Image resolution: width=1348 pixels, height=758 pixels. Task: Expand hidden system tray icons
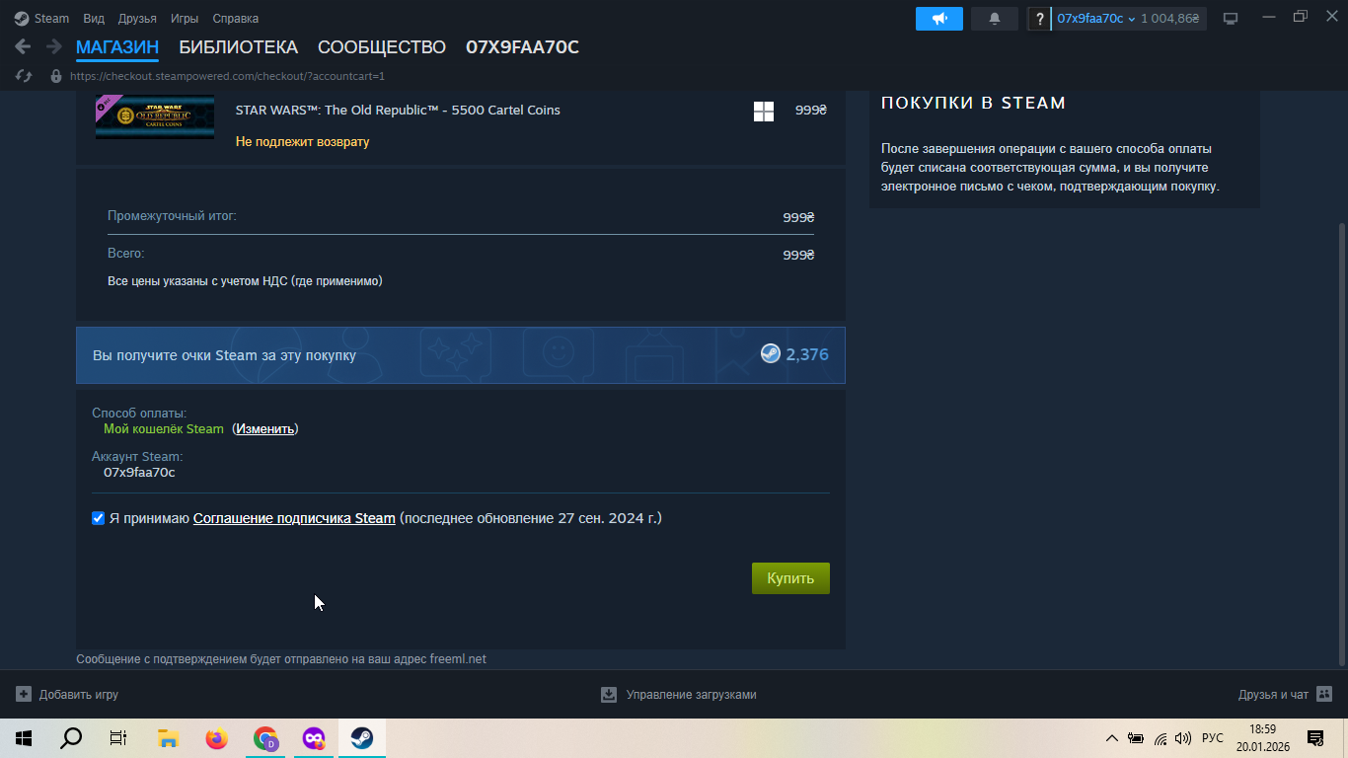[1112, 738]
